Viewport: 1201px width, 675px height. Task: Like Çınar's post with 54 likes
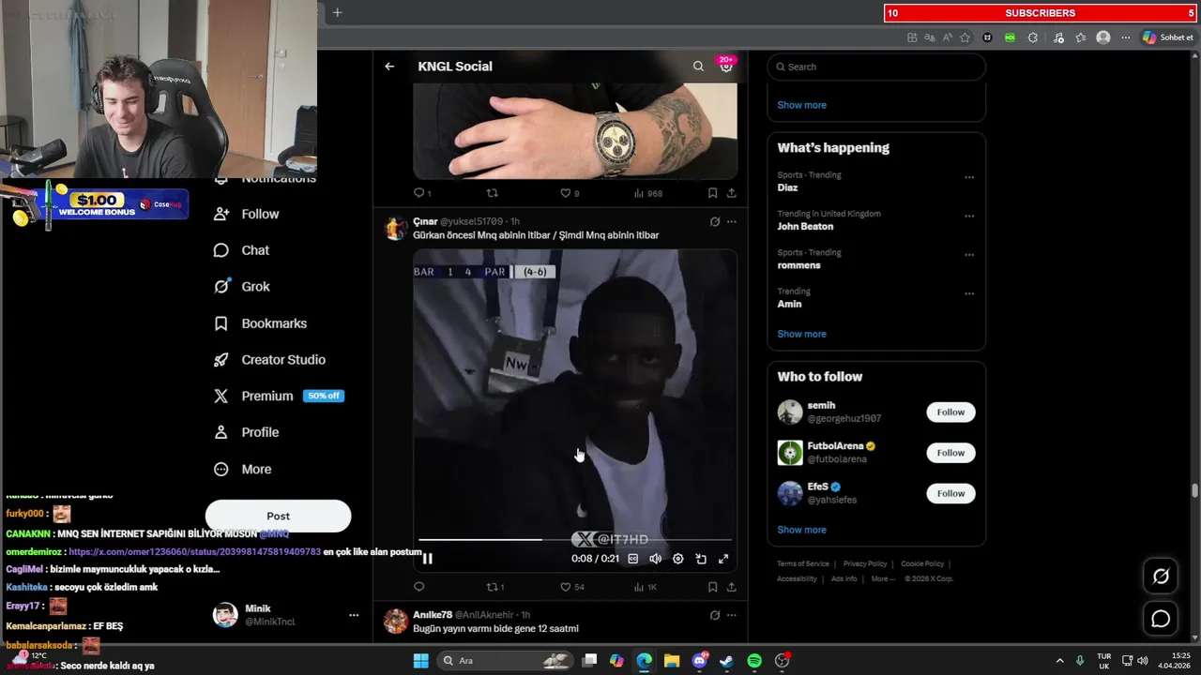572,587
